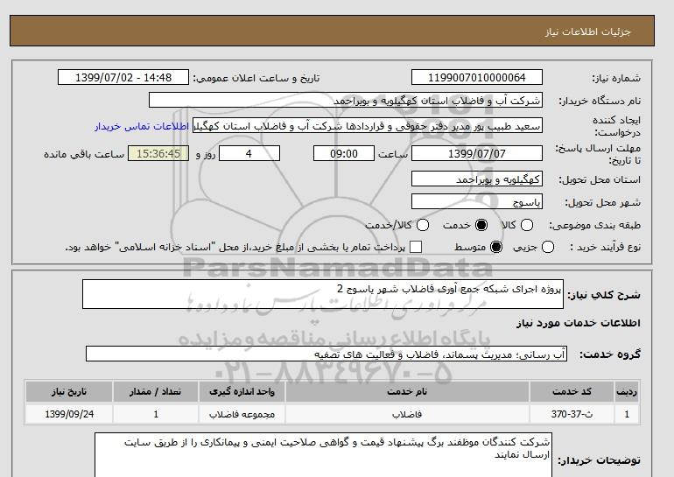Click the need number field 1199007010000064

coord(477,78)
